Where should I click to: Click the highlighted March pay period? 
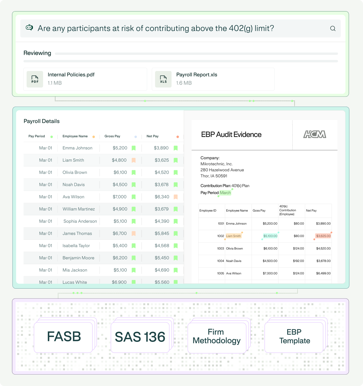pos(225,193)
